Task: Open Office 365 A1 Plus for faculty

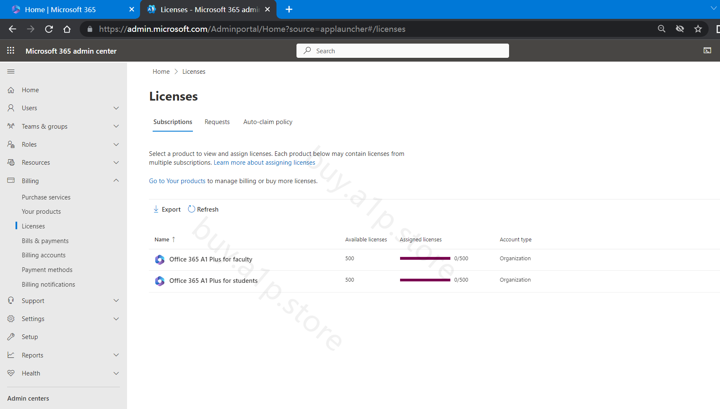Action: point(211,259)
